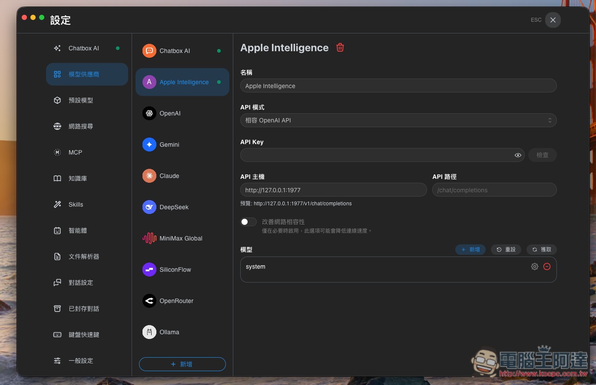
Task: Open 預設模型 settings section
Action: click(x=87, y=100)
